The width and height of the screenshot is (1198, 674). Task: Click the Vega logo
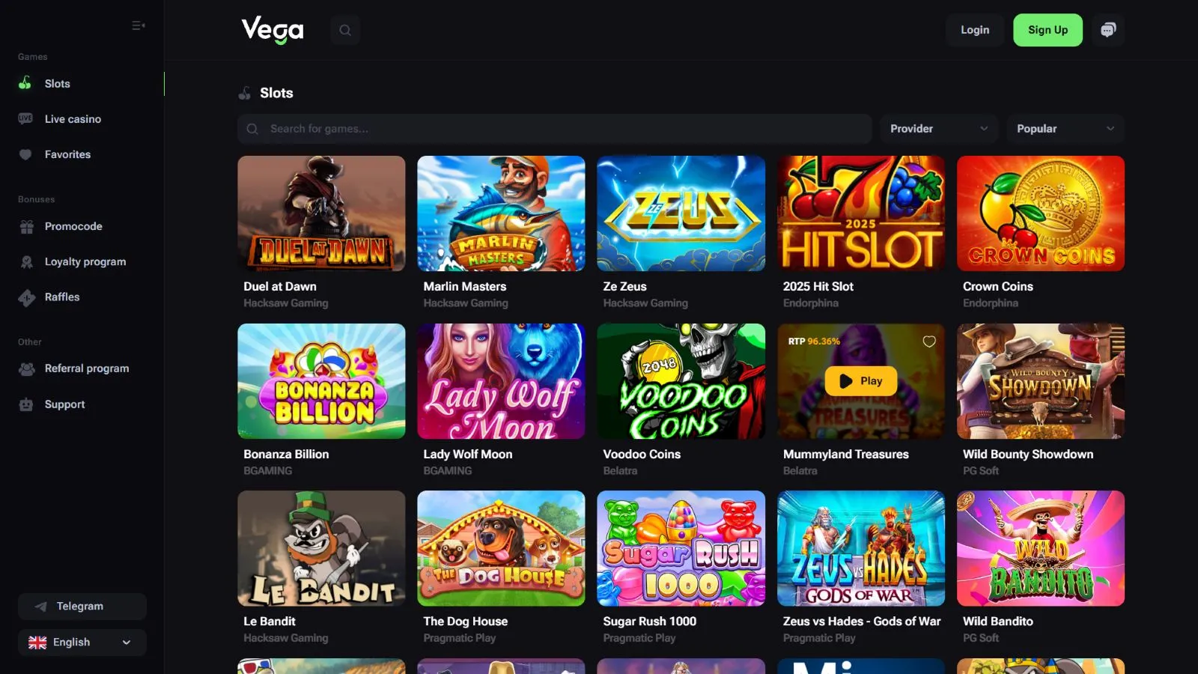[x=273, y=30]
